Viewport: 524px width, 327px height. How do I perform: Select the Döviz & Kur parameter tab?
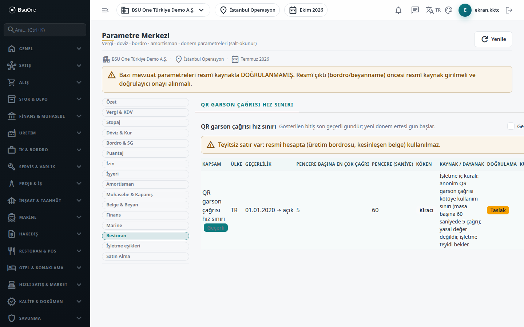(146, 133)
